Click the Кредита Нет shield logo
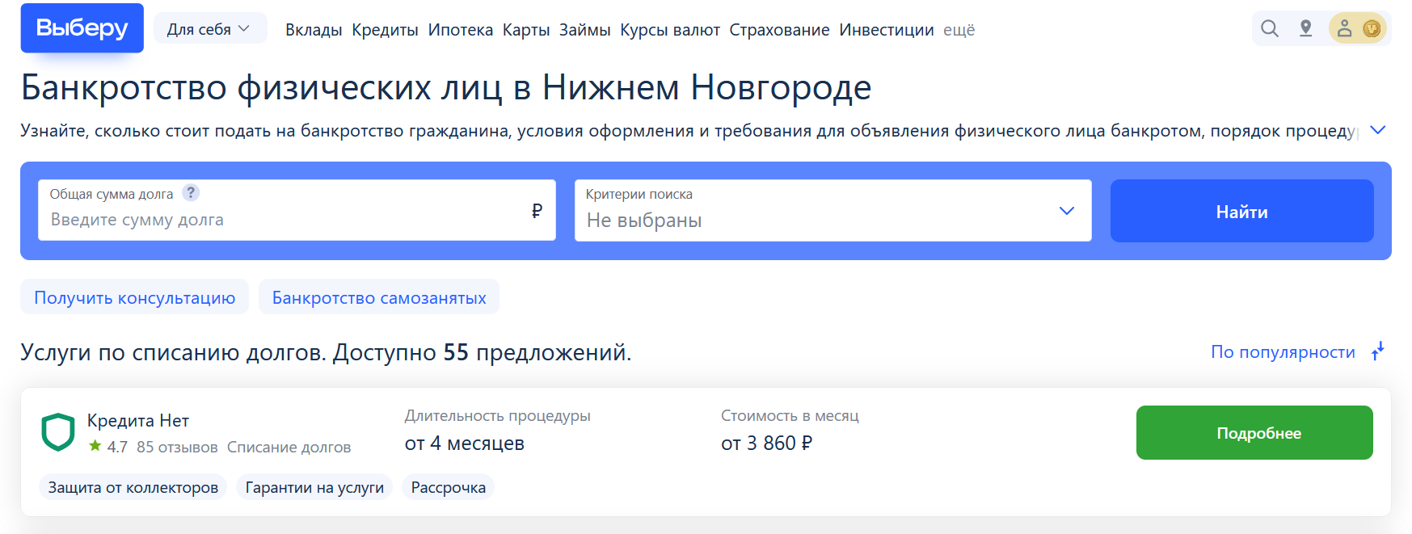This screenshot has height=534, width=1412. point(58,432)
